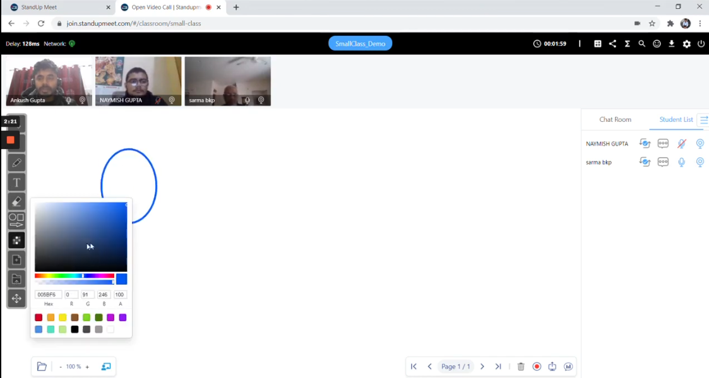Viewport: 709px width, 378px height.
Task: Pick the teal preset color swatch
Action: pyautogui.click(x=51, y=329)
